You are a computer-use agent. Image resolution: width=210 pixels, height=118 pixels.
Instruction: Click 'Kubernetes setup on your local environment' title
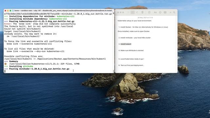coord(135,21)
